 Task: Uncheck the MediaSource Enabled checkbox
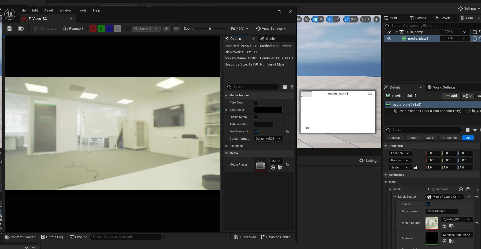[428, 204]
